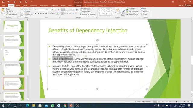Open the Notes pane
Image resolution: width=193 pixels, height=108 pixels.
coord(138,101)
